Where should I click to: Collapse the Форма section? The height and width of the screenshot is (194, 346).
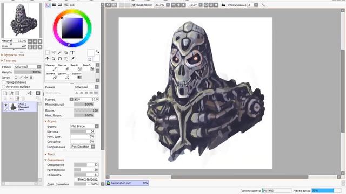click(x=50, y=121)
